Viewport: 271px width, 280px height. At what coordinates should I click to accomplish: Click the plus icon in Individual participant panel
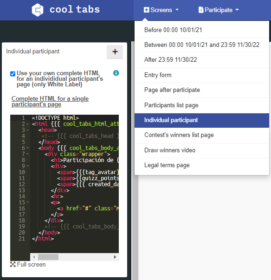point(115,52)
